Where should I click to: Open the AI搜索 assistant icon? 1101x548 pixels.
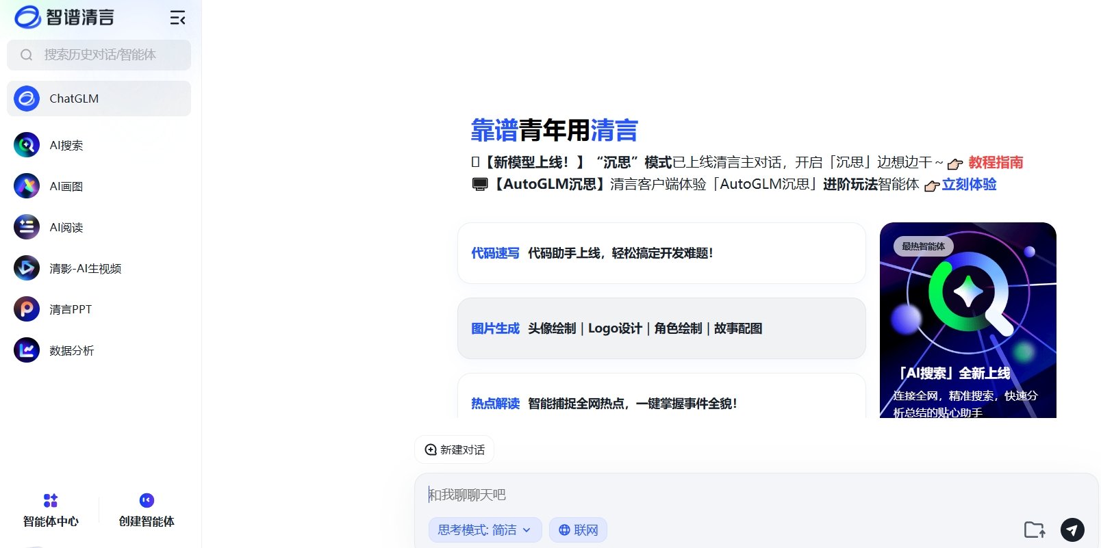pos(27,145)
